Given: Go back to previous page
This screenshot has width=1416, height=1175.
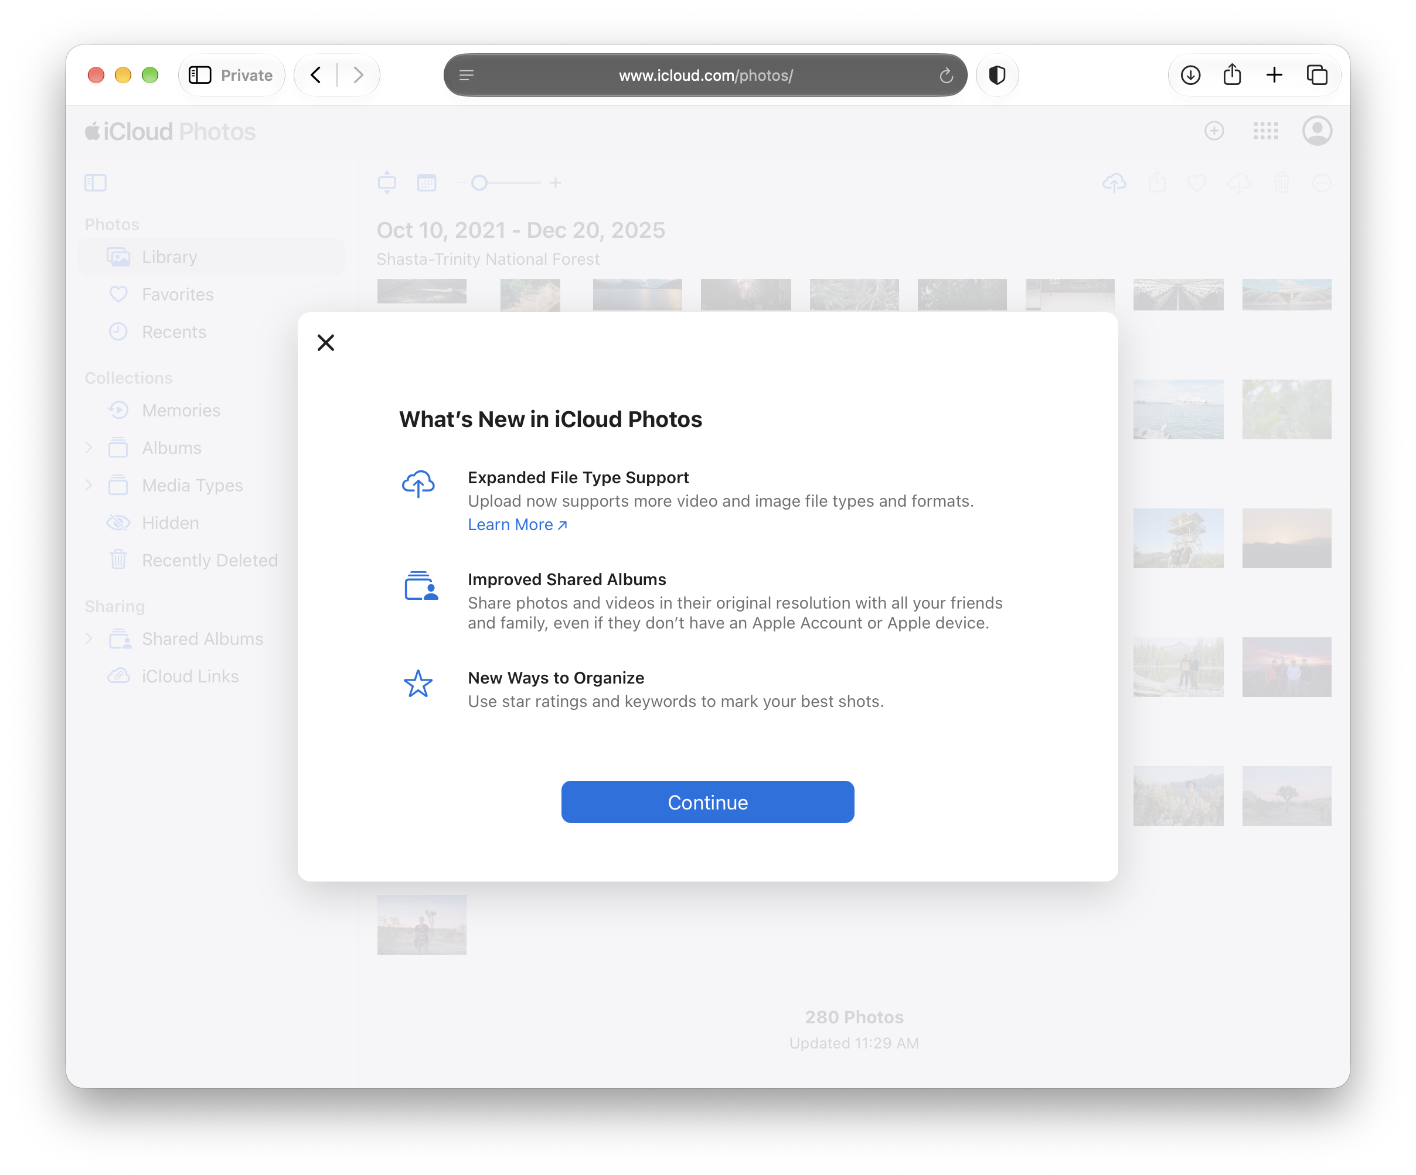Looking at the screenshot, I should pos(315,75).
